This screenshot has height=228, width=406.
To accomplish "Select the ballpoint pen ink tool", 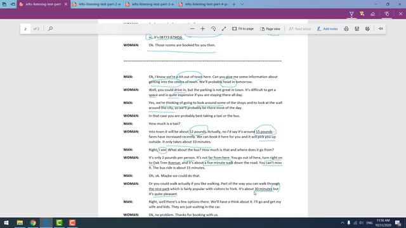I will pyautogui.click(x=351, y=14).
